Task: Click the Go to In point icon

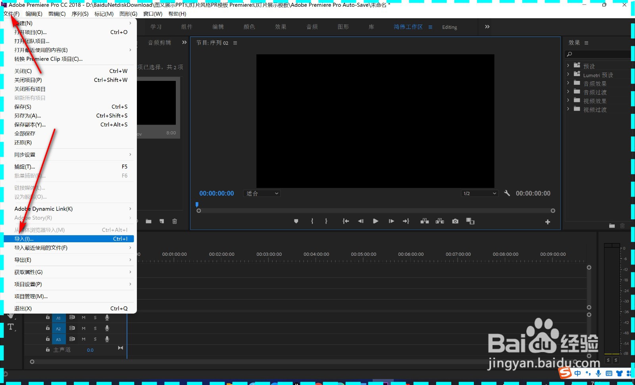Action: point(346,221)
